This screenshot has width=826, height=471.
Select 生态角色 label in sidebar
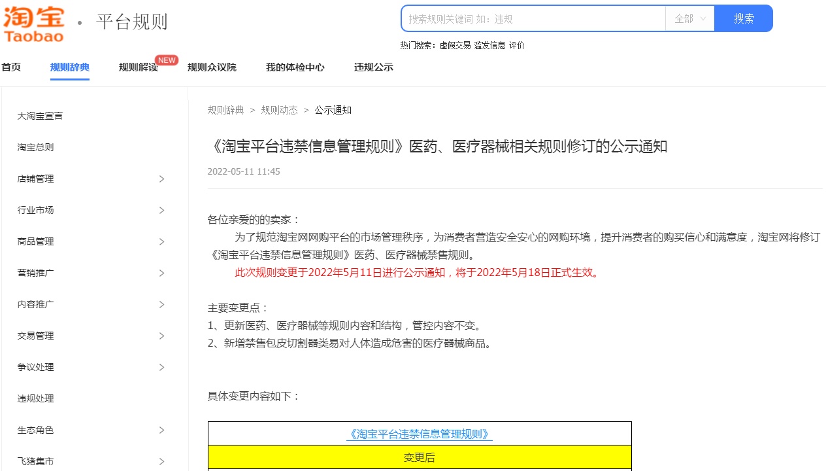[x=36, y=430]
